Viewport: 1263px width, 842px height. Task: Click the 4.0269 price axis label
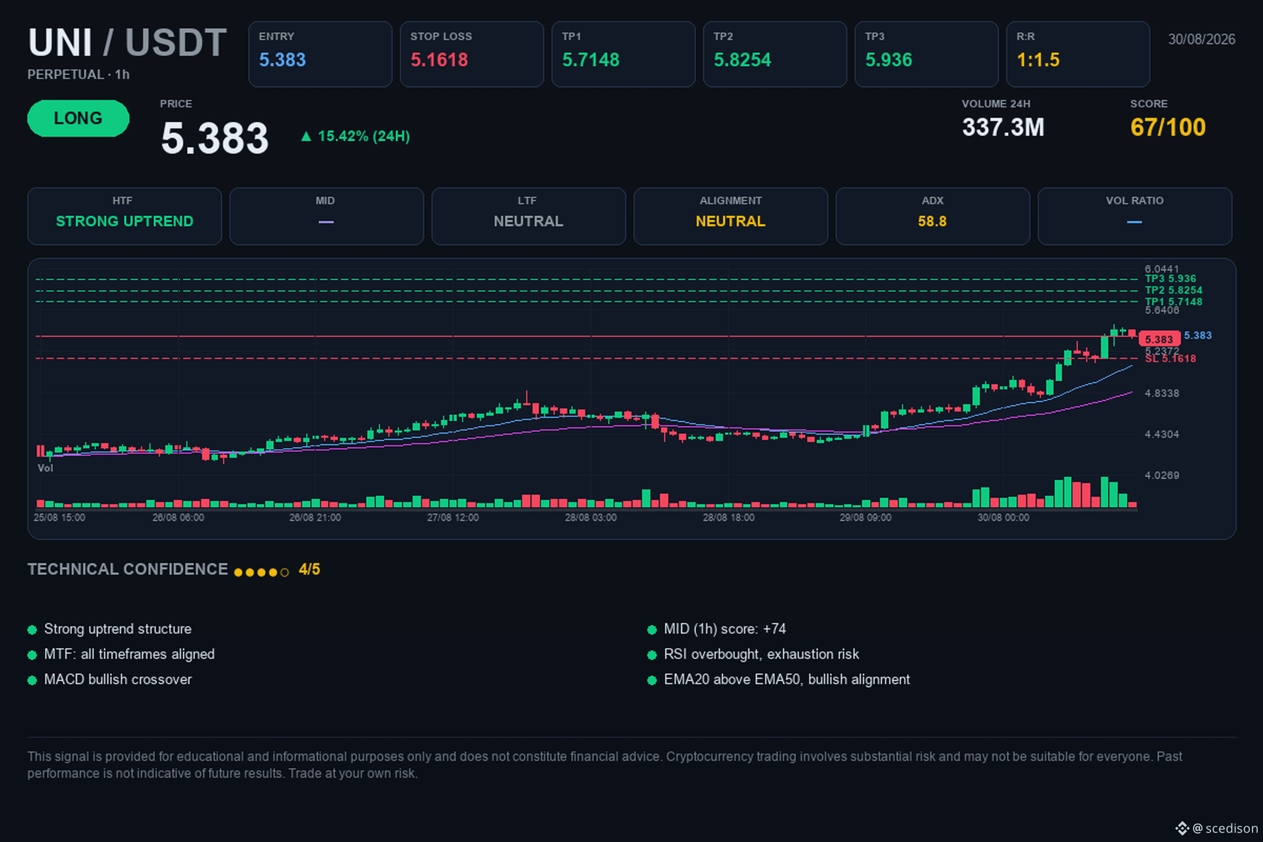tap(1161, 476)
